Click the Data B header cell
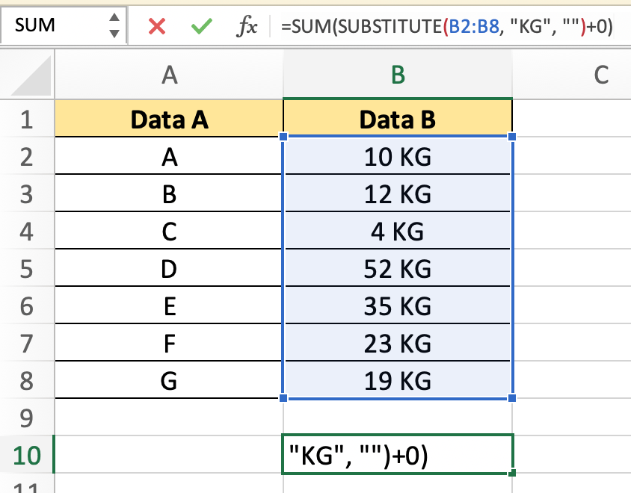This screenshot has height=493, width=631. [398, 120]
